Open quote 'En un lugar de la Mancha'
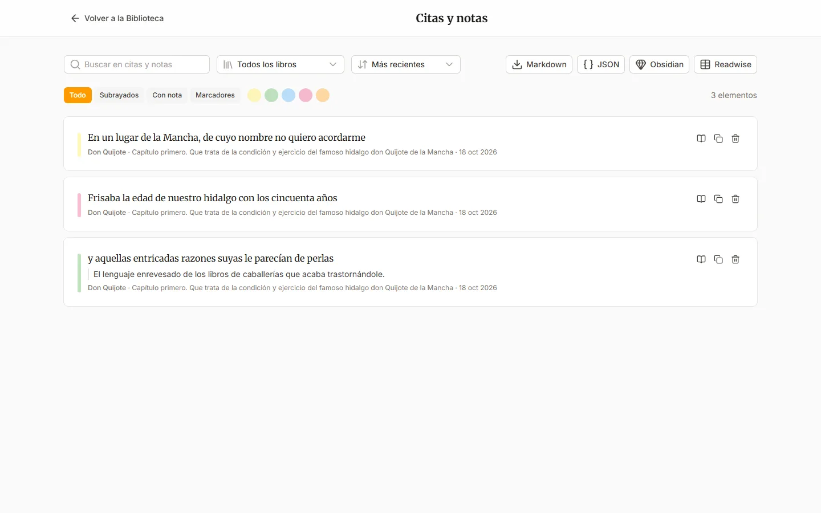Image resolution: width=821 pixels, height=513 pixels. coord(226,137)
